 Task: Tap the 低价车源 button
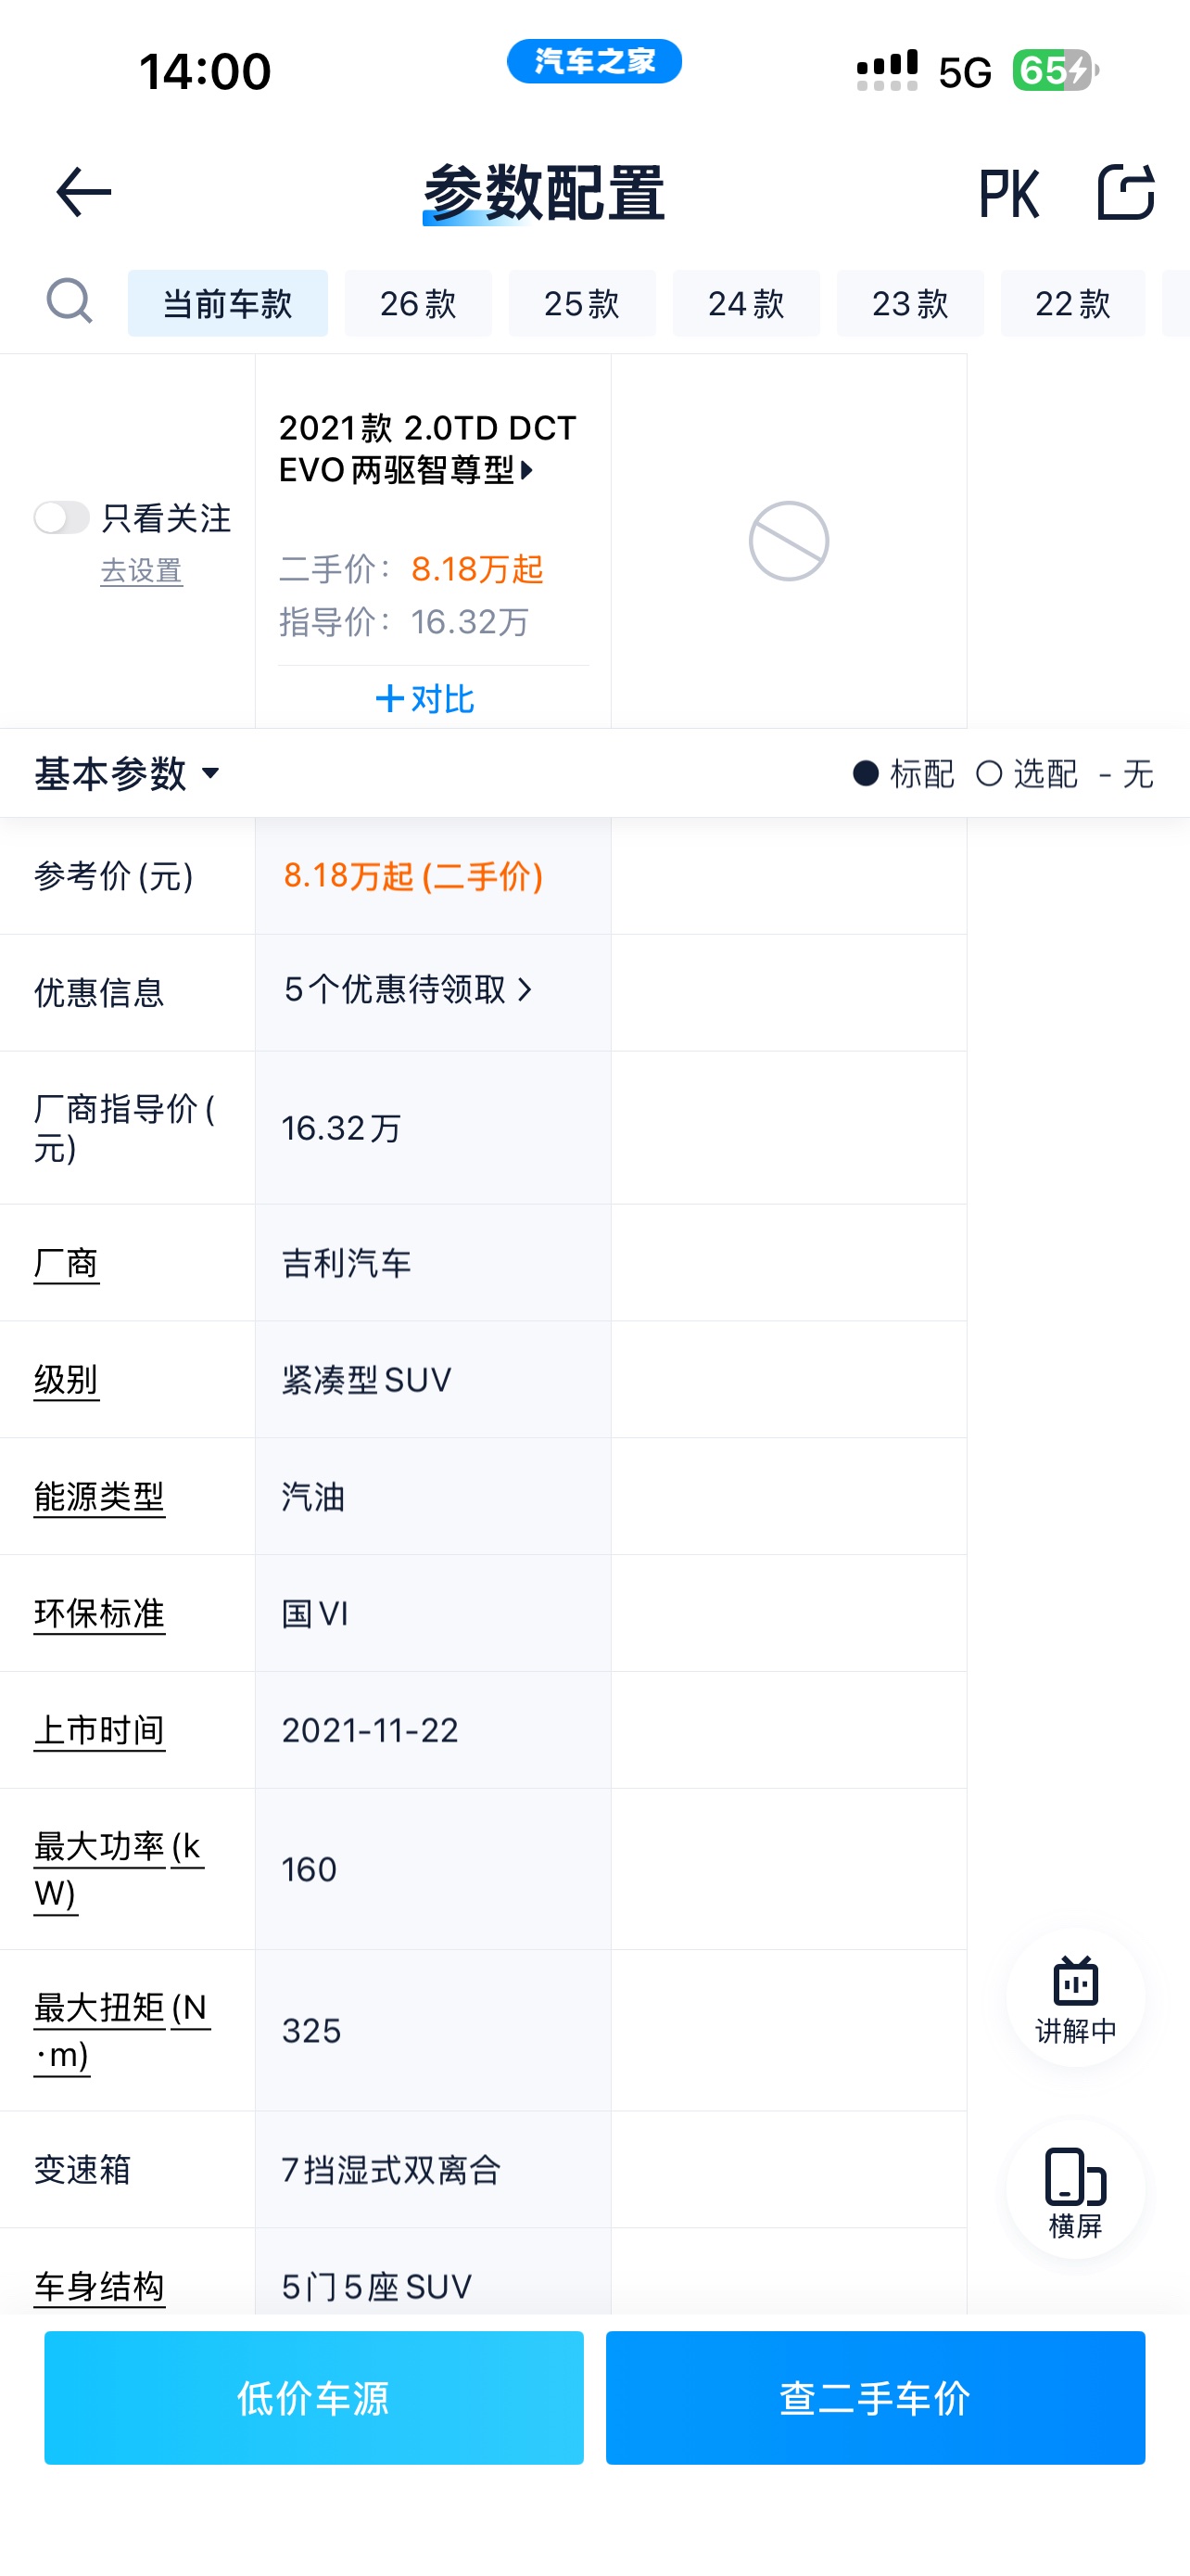coord(314,2397)
